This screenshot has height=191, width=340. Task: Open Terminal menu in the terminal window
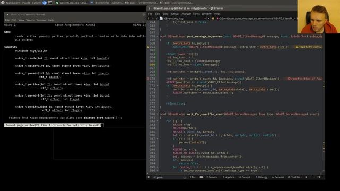tap(41, 20)
